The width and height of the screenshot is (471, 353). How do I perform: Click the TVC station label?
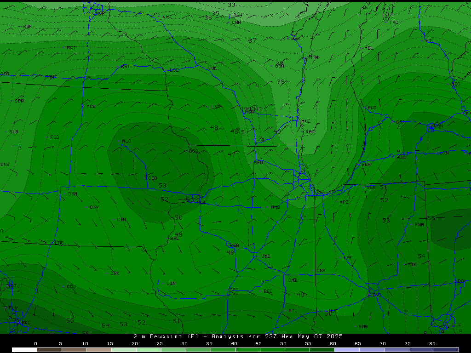click(x=394, y=22)
